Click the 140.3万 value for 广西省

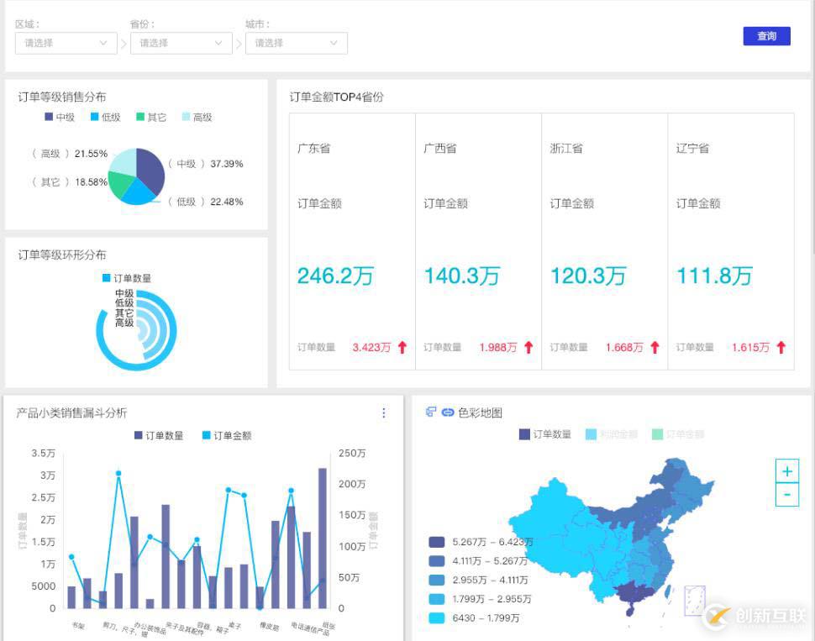click(x=461, y=276)
